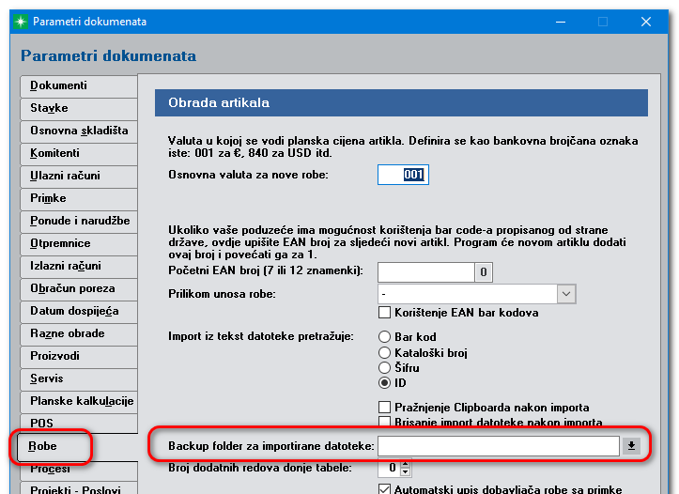Choose the Šifru radio option
Image resolution: width=679 pixels, height=494 pixels.
384,367
